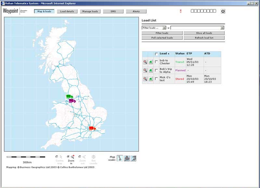Check the select-all loads header checkbox
The image size is (260, 188).
tap(156, 54)
